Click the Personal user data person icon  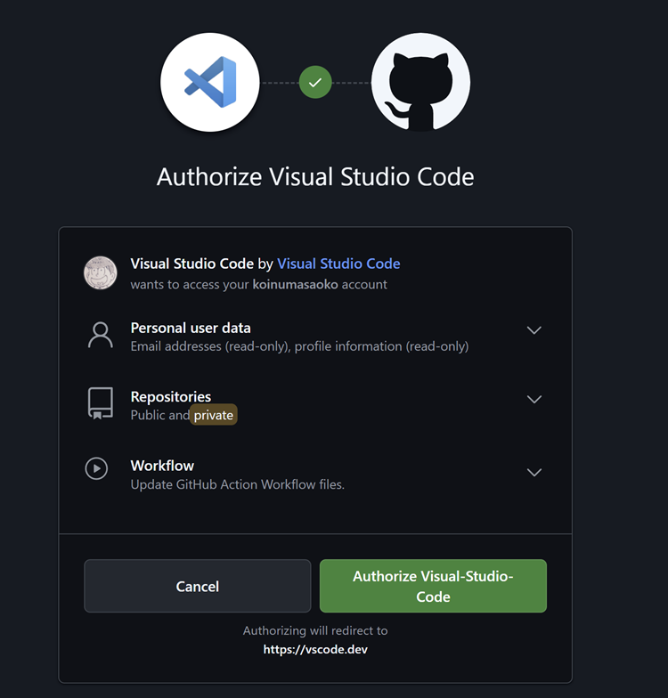point(100,335)
